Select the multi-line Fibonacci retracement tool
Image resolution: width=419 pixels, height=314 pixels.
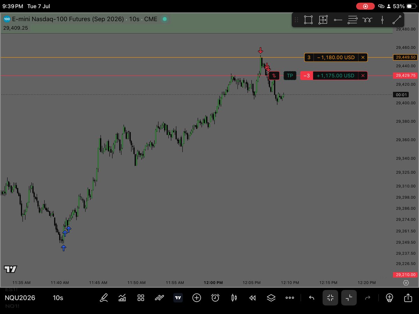coord(352,20)
